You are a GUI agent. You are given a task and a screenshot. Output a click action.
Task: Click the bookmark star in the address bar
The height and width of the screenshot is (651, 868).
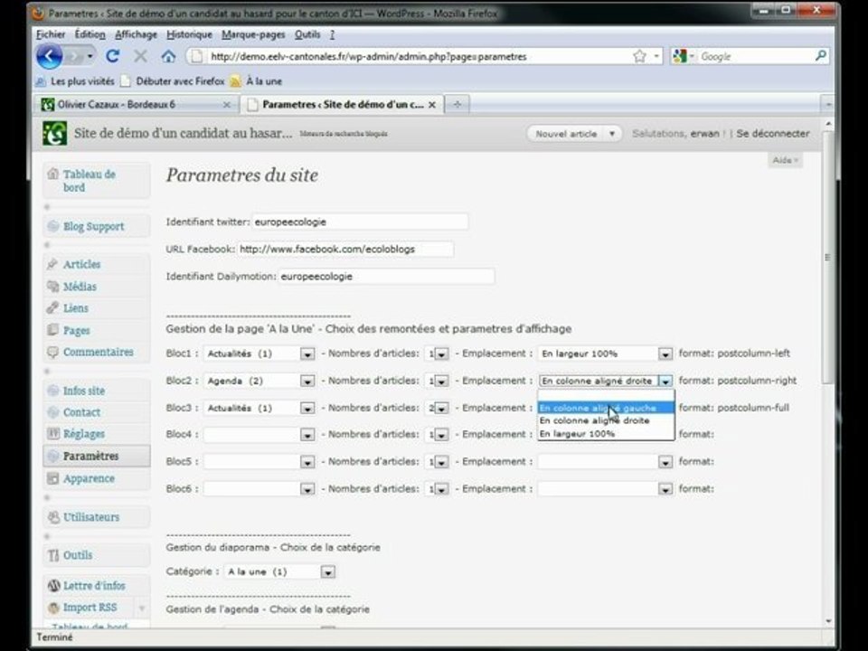click(x=639, y=56)
